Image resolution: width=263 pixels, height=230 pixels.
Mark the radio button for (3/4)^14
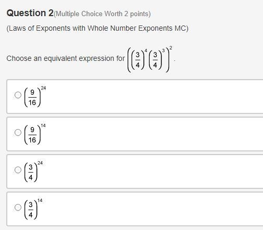[18, 207]
